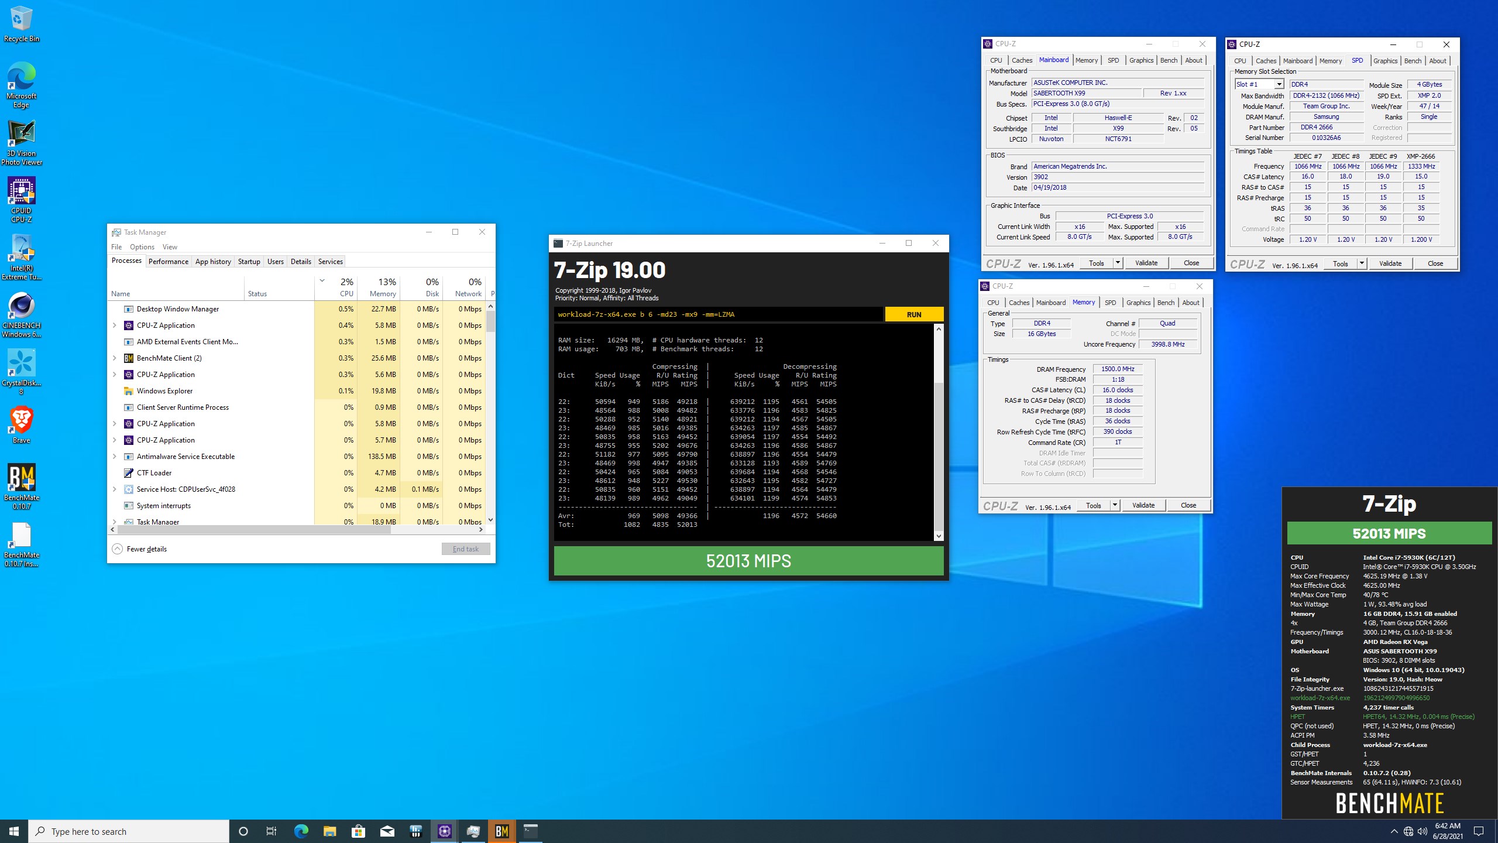Click Validate in Mainboard CPU-Z window
This screenshot has height=843, width=1498.
coord(1146,263)
